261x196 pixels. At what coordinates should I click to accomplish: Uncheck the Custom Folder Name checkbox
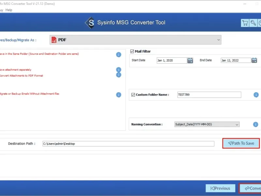133,95
